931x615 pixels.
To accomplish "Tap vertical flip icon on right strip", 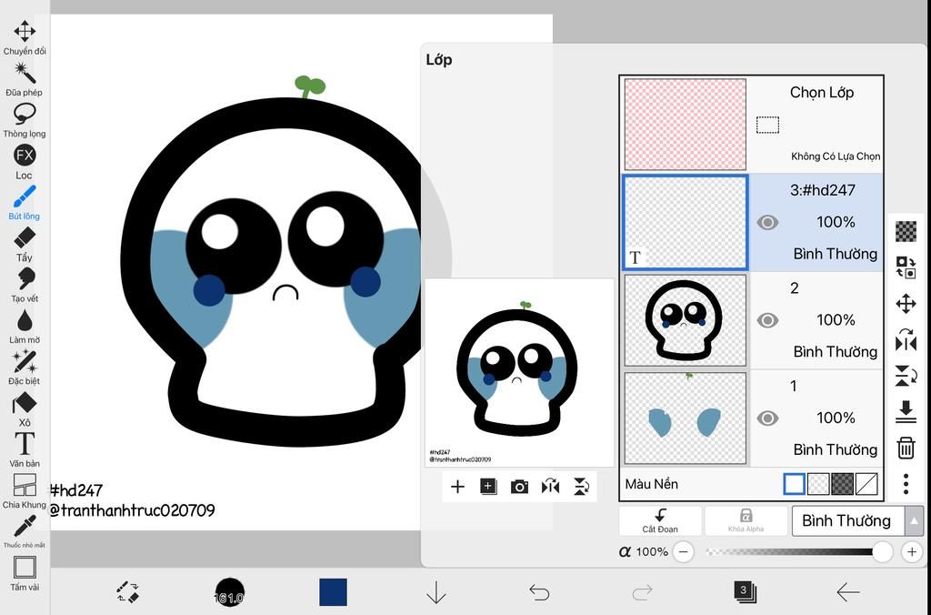I will (x=906, y=376).
